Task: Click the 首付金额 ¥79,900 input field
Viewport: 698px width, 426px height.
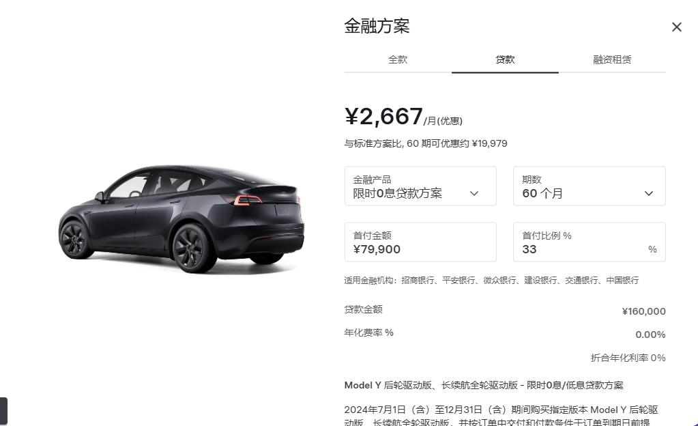Action: (x=420, y=242)
